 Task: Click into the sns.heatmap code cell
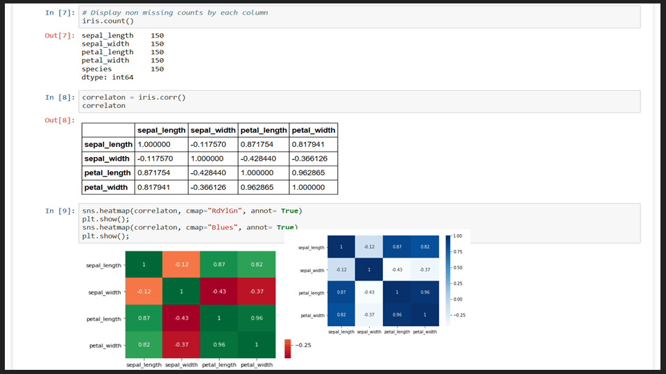pos(359,224)
